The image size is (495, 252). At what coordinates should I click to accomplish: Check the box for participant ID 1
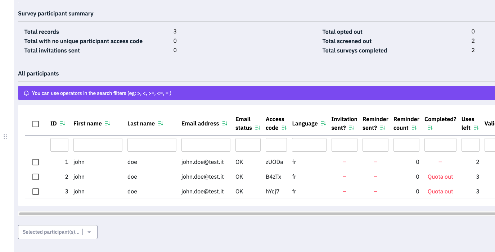pyautogui.click(x=36, y=162)
